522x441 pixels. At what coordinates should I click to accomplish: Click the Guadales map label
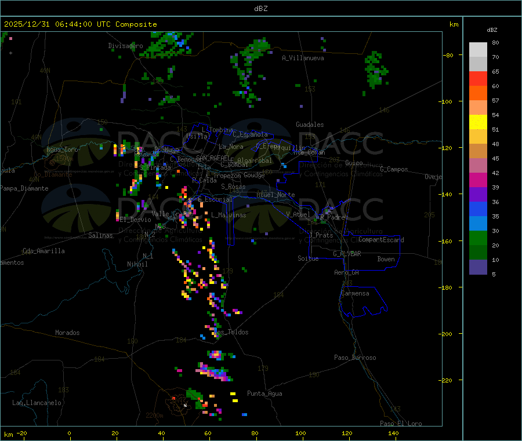tap(310, 125)
